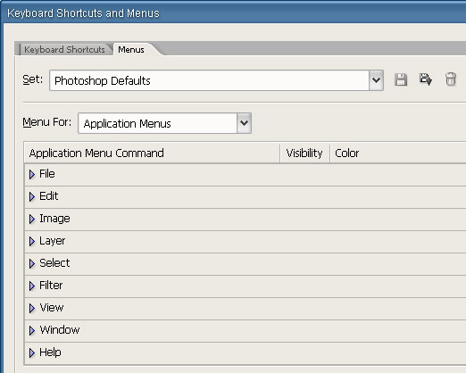Expand the File menu commands
The height and width of the screenshot is (373, 466).
[32, 174]
